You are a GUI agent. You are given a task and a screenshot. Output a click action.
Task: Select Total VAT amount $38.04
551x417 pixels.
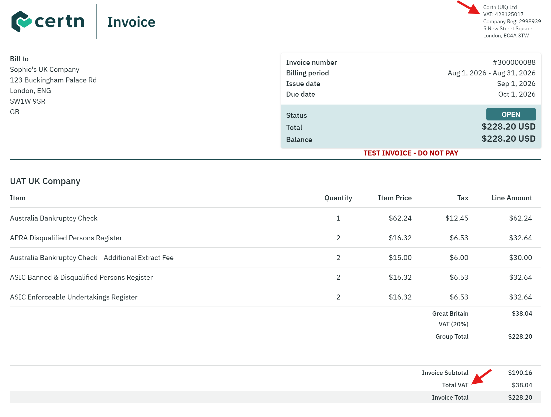[x=522, y=385]
